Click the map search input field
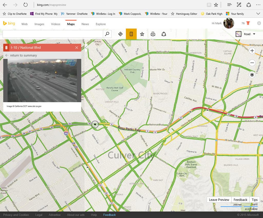The image size is (263, 218). 53,34
